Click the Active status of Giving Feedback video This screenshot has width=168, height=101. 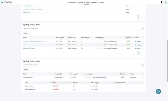coord(122,77)
